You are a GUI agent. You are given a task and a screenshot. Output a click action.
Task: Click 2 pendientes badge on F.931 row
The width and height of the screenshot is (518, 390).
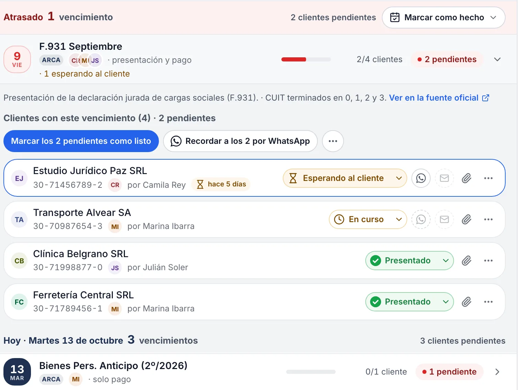447,59
